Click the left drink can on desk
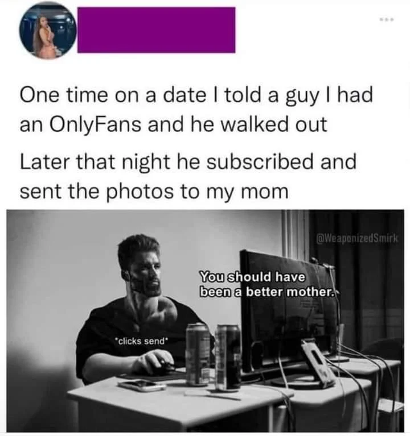 tap(198, 354)
